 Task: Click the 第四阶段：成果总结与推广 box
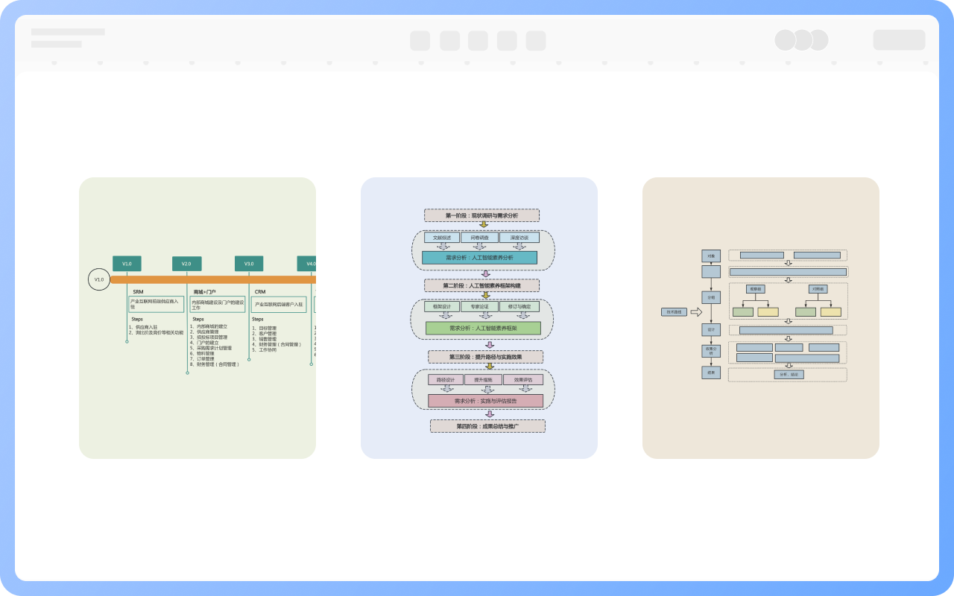click(487, 426)
